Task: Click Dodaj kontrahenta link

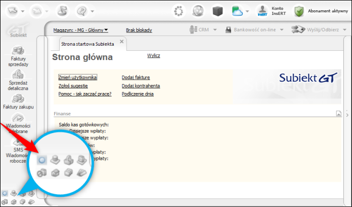Action: pos(141,86)
